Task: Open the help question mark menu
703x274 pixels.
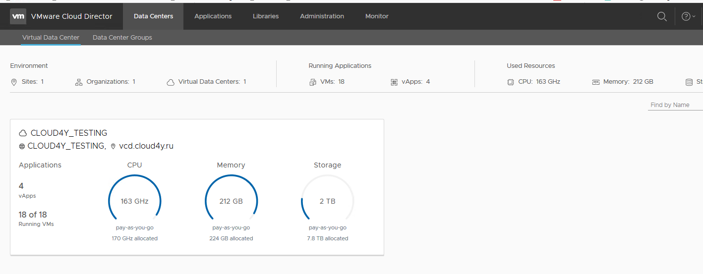Action: [689, 16]
